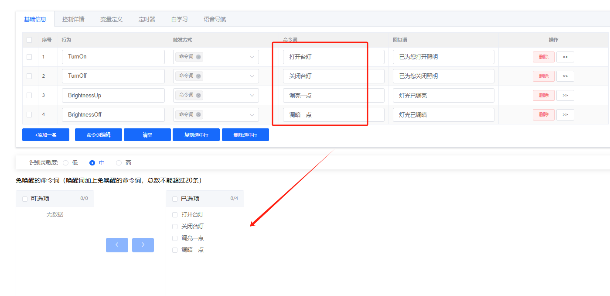The width and height of the screenshot is (610, 296).
Task: Click the >> icon in the BrightnessOff row
Action: pos(565,114)
